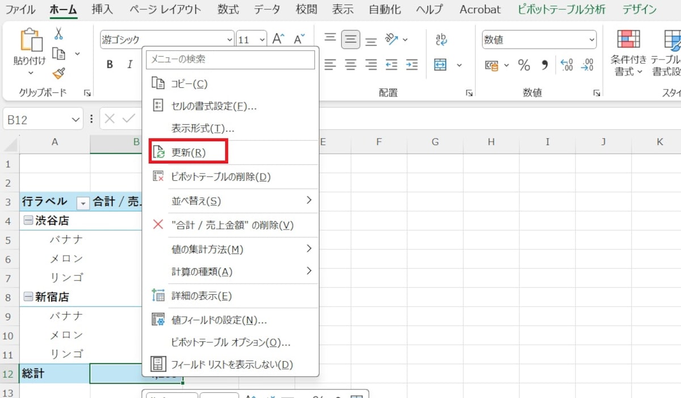Click the Percent Style icon
The width and height of the screenshot is (681, 398).
[524, 66]
